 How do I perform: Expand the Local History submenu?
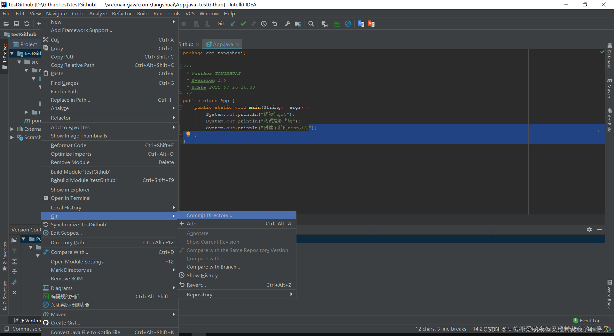coord(110,207)
